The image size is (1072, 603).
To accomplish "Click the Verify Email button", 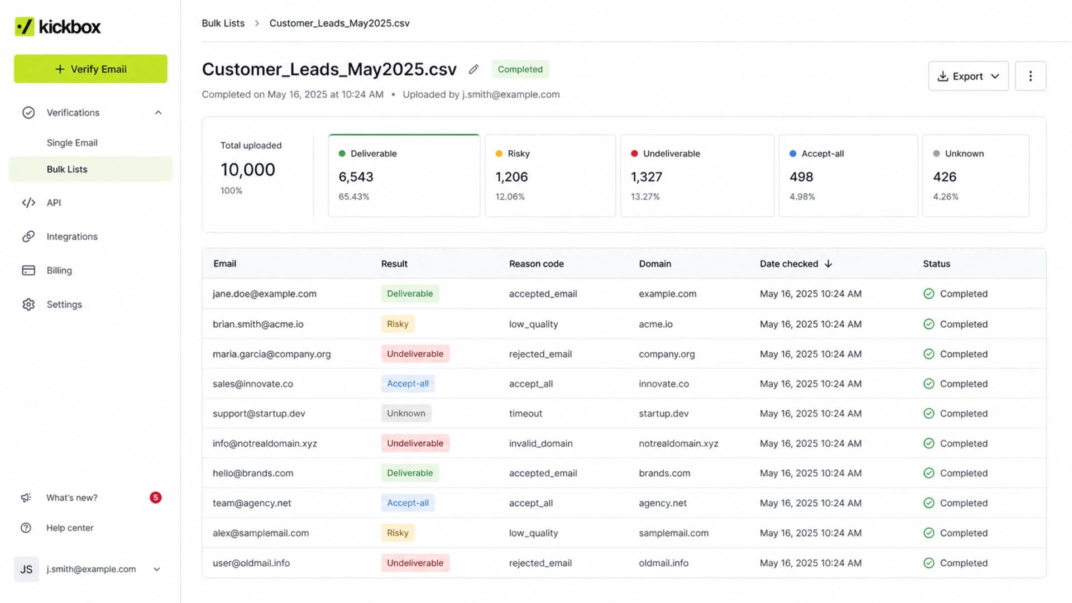I will 90,69.
